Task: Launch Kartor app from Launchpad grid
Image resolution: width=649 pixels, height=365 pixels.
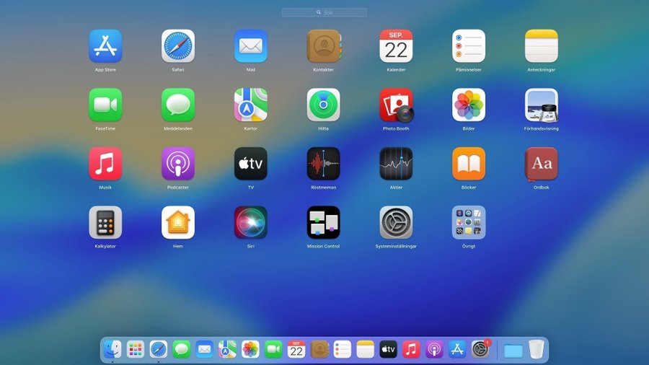Action: pos(250,105)
